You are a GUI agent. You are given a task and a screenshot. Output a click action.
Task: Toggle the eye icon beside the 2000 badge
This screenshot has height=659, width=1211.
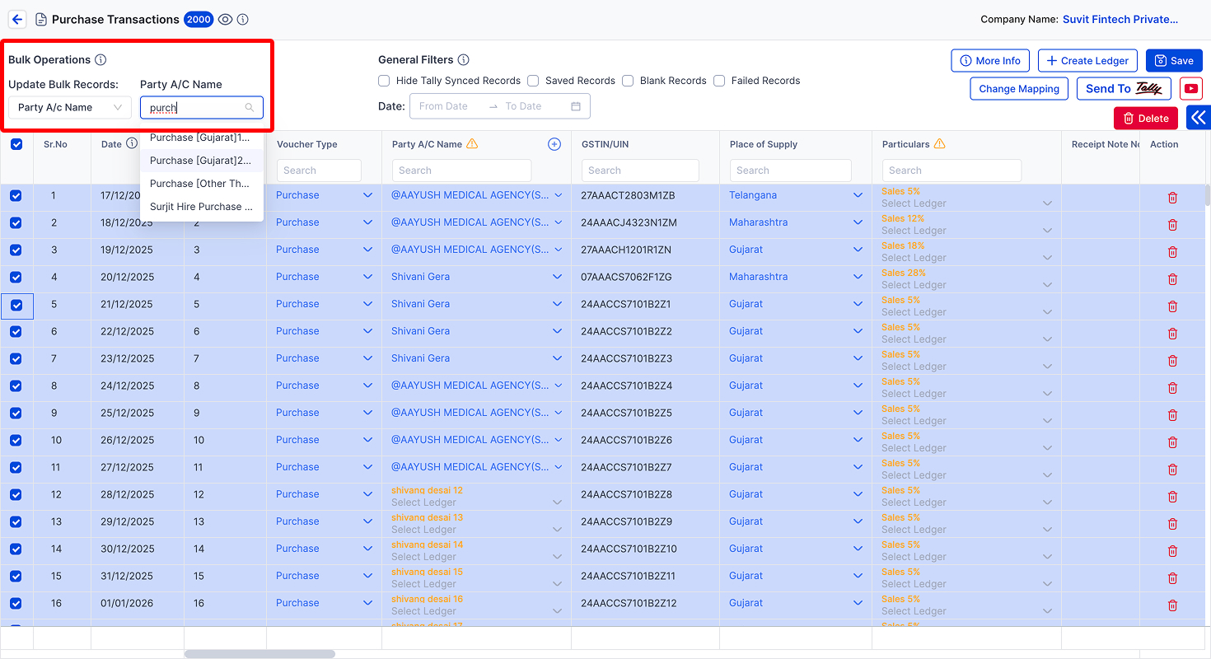[x=225, y=19]
